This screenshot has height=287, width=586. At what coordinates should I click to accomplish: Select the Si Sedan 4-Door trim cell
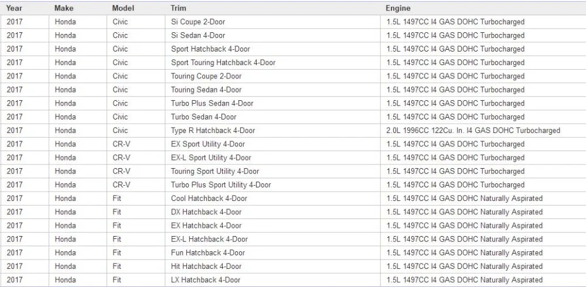273,36
